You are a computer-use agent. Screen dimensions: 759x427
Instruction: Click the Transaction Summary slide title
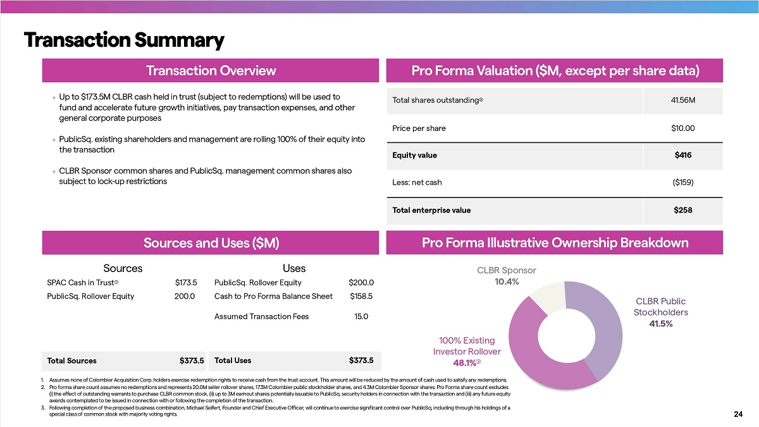coord(124,40)
